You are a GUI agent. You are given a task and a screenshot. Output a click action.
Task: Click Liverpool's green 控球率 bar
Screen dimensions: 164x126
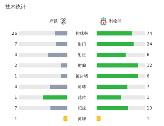pos(114,34)
